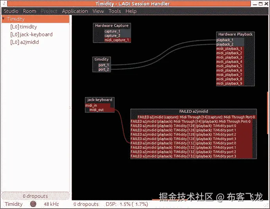270x209 pixels.
Task: Click TiMidity [132] playback port 0 row
Action: click(191, 143)
